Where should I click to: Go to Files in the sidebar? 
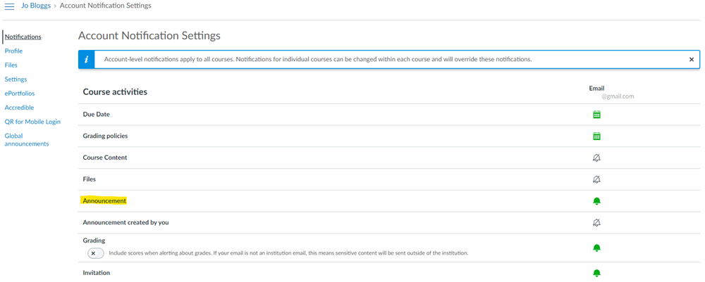11,65
